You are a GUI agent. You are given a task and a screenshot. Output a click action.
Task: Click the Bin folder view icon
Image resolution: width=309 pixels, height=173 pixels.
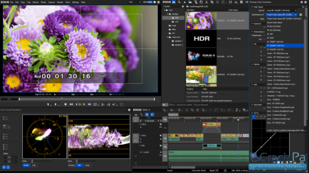173,2
